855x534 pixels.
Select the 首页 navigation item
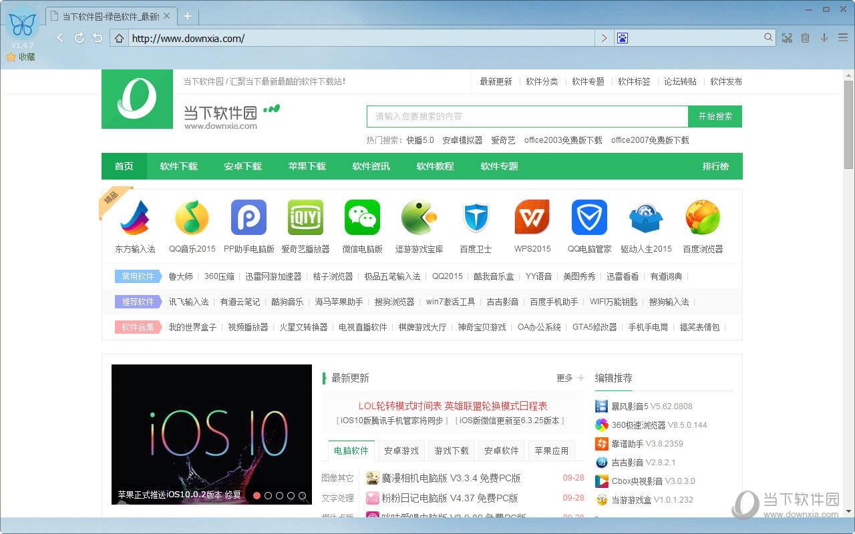124,166
